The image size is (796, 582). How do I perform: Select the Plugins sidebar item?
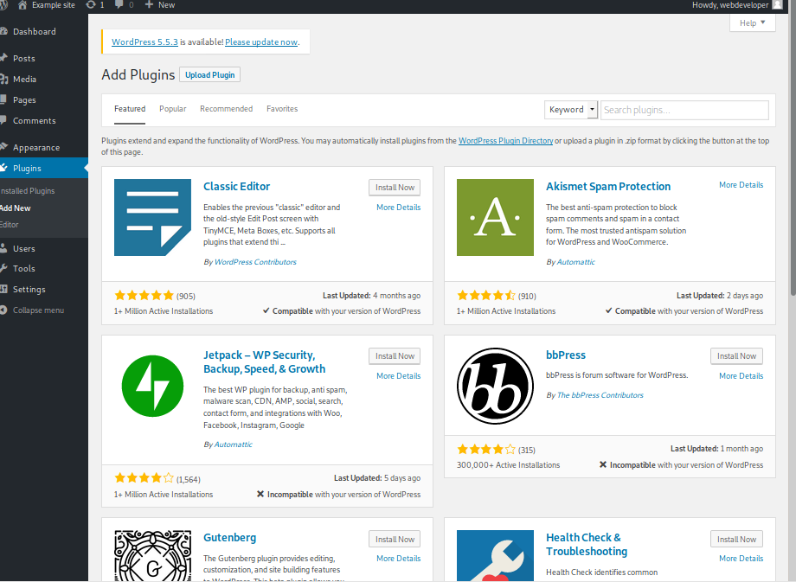pos(43,168)
